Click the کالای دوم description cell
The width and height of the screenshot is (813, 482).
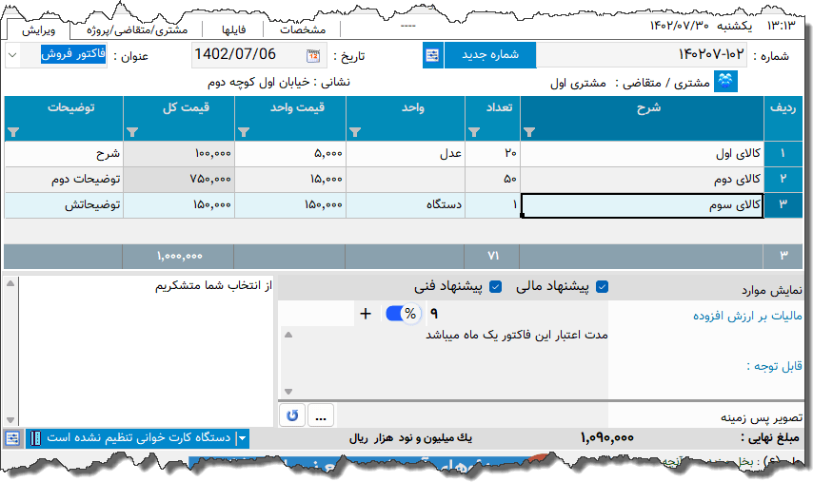(642, 179)
